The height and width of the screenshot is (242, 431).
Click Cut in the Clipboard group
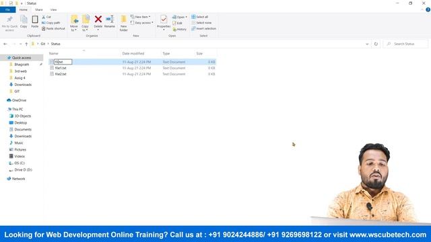(x=46, y=17)
